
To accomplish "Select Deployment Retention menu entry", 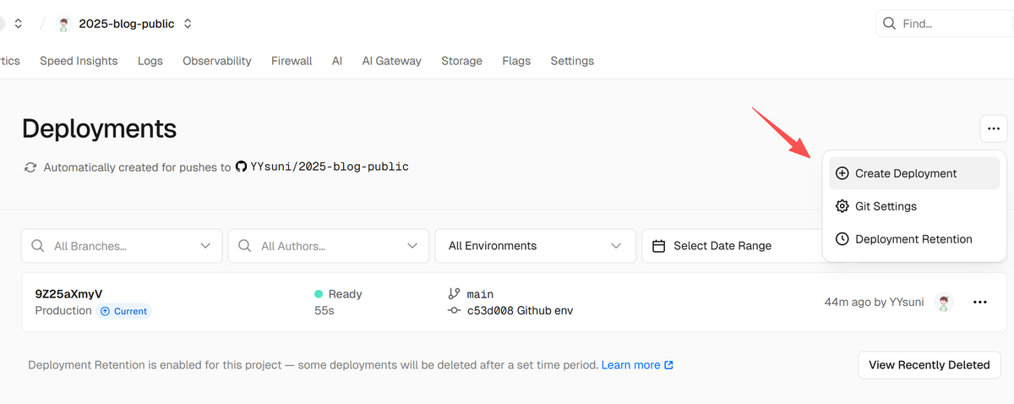I will tap(913, 239).
